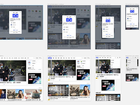Click the sneaker ad in the Login artboard with the chocolate pot article

point(34,78)
